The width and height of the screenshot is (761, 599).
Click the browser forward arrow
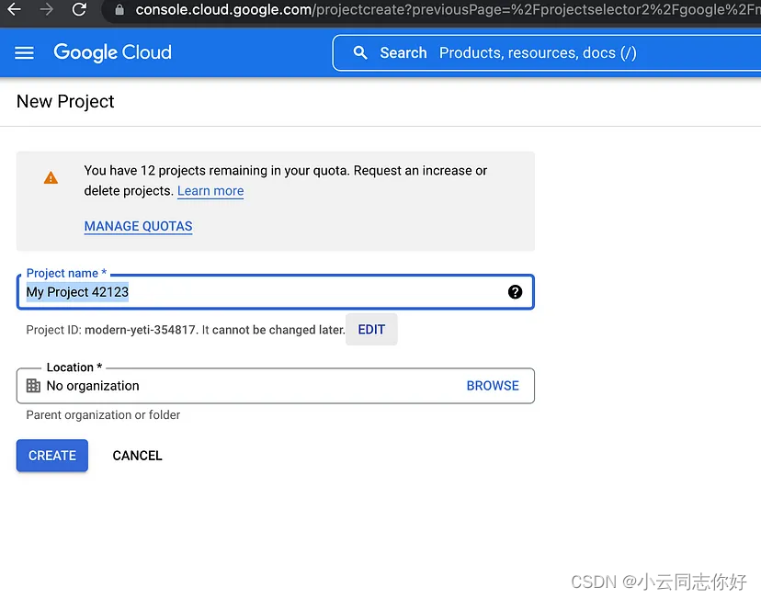[x=47, y=9]
